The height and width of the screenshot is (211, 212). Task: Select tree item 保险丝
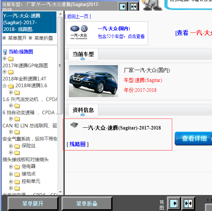pyautogui.click(x=28, y=146)
